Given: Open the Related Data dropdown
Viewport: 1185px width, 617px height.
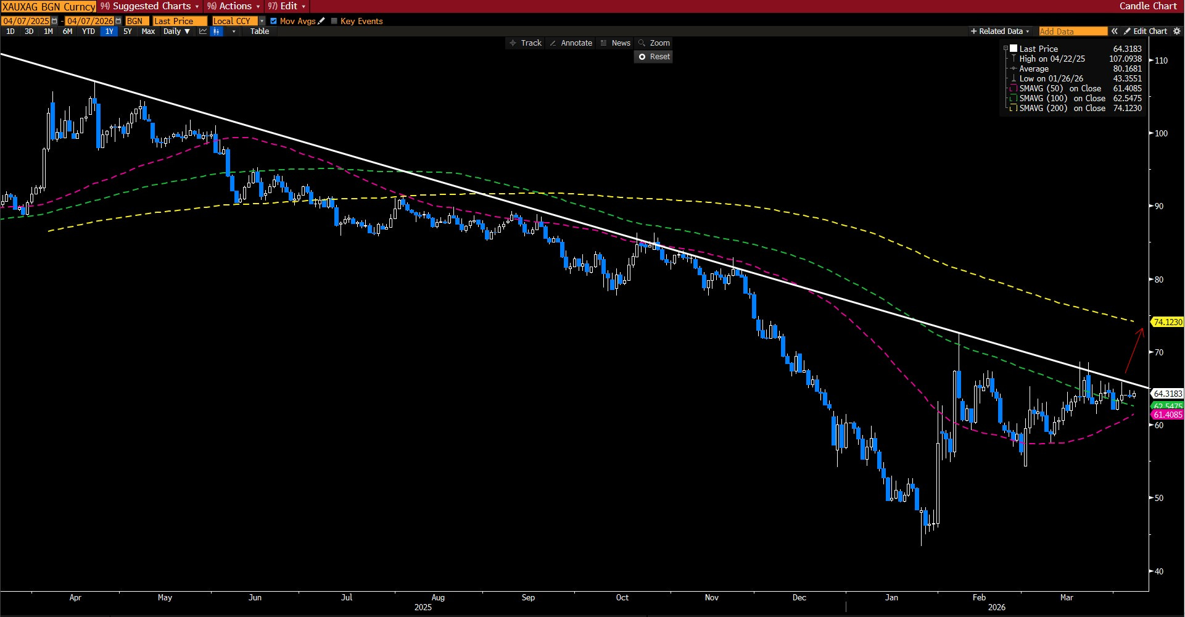Looking at the screenshot, I should [1000, 31].
